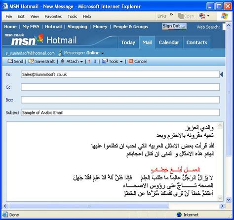
Task: Click the Send envelope icon
Action: pos(10,61)
